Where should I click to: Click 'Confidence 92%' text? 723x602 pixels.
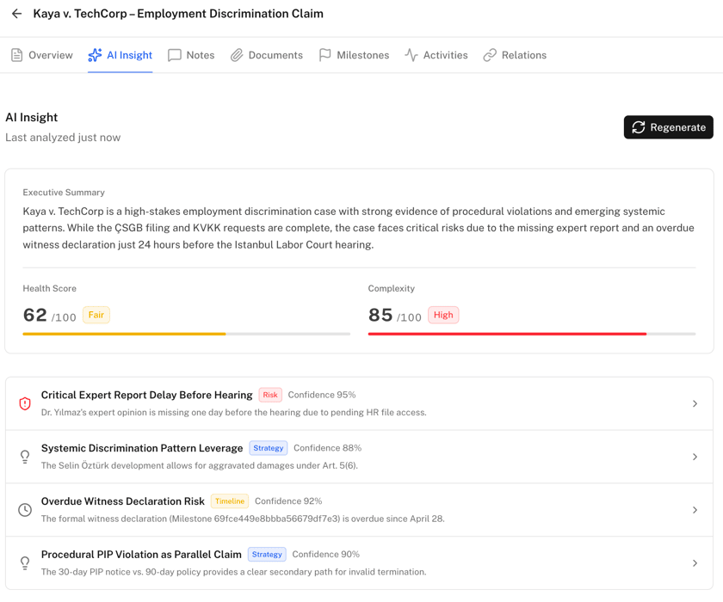(288, 501)
